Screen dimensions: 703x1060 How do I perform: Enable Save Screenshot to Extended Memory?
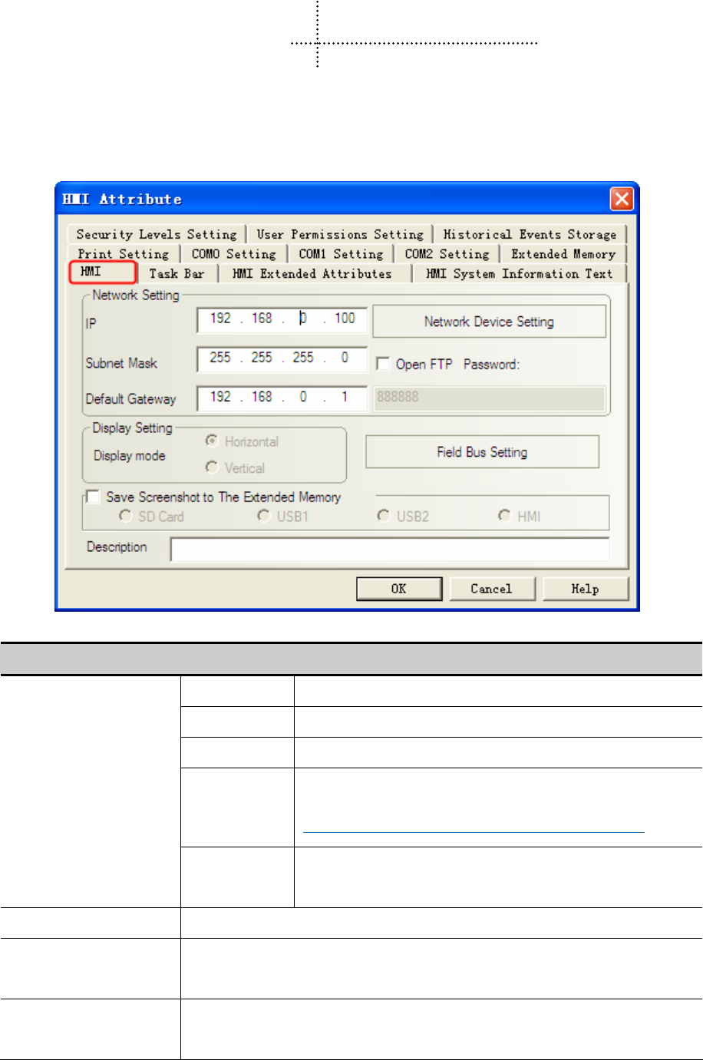[x=93, y=497]
